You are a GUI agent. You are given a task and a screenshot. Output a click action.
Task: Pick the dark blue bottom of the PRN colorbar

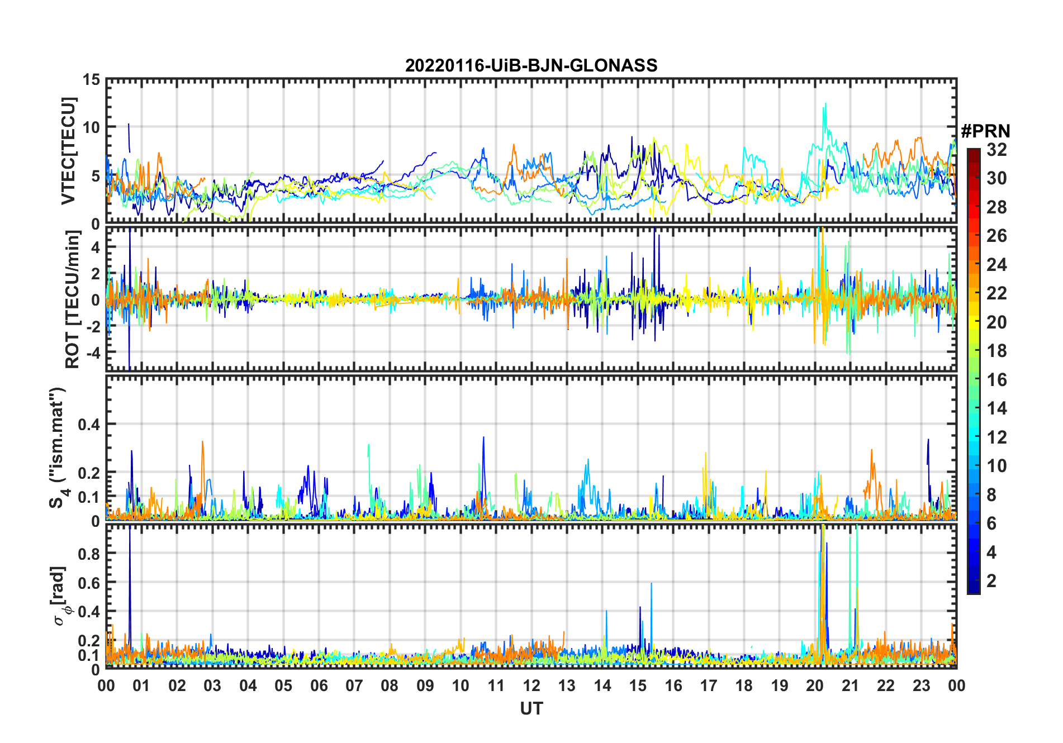click(973, 589)
